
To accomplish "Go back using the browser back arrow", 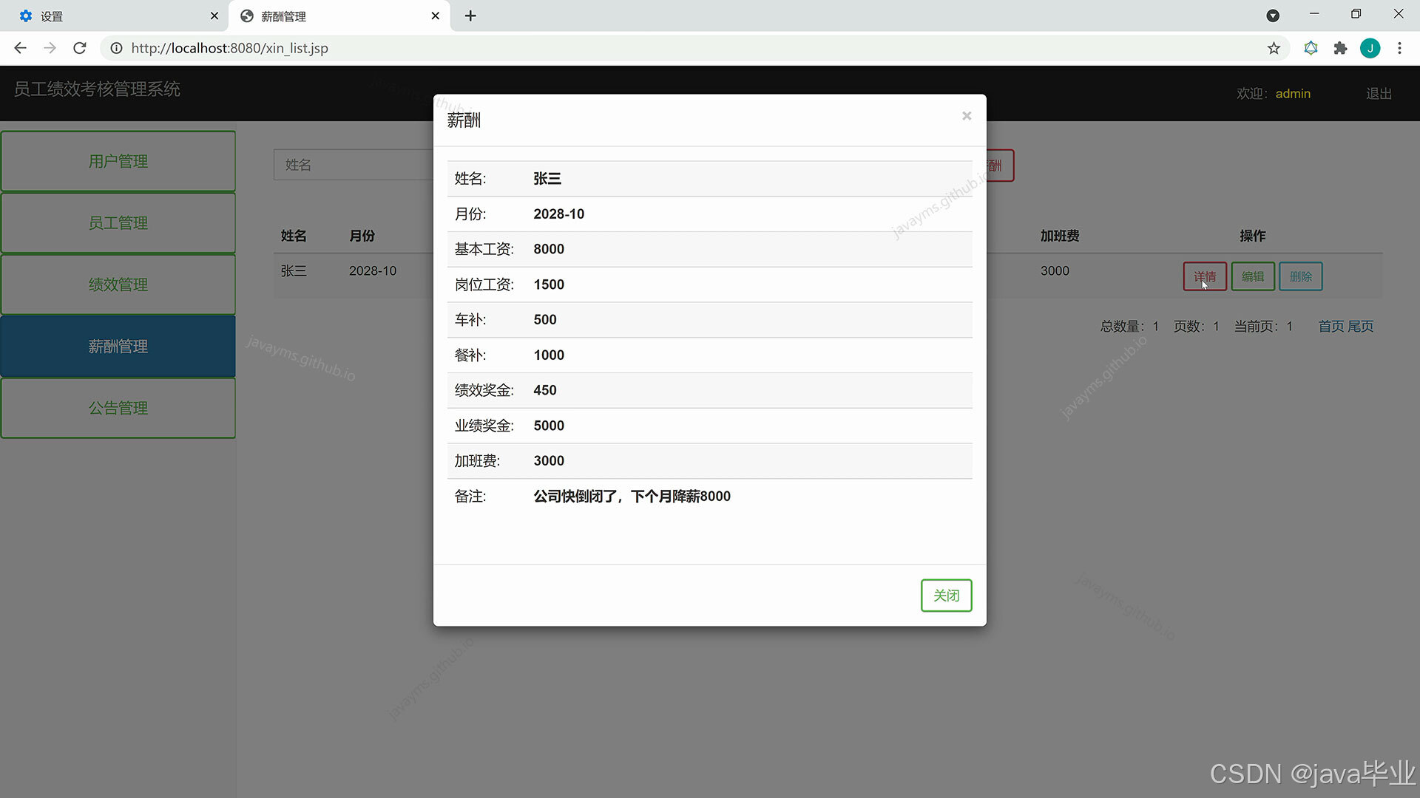I will [20, 48].
